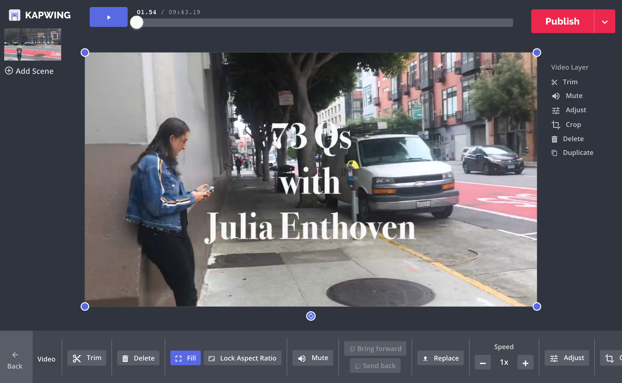Click the Kapwing cat logo icon
Image resolution: width=622 pixels, height=383 pixels.
pyautogui.click(x=15, y=15)
